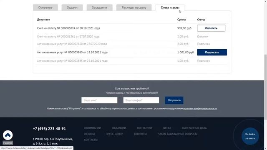The image size is (267, 150).
Task: Open ЧАСТО ЗАДАВАЕМЫЕ ВОПРОСЫ footer link
Action: pyautogui.click(x=177, y=134)
